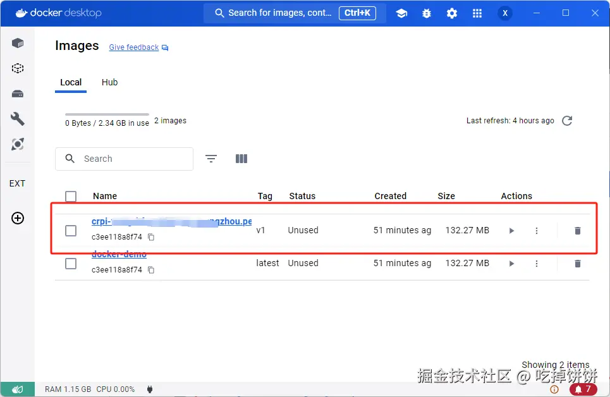Click the Ctrl+K shortcut badge
This screenshot has width=610, height=397.
357,13
